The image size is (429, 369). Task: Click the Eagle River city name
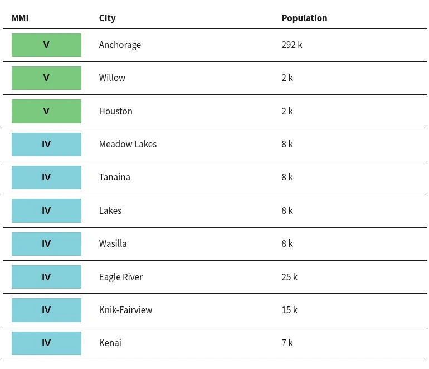pos(121,277)
